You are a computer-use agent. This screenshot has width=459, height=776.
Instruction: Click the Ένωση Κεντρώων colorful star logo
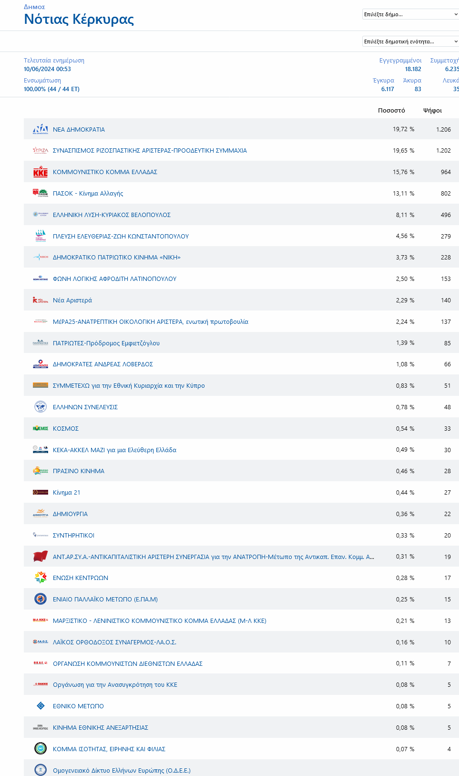coord(41,578)
